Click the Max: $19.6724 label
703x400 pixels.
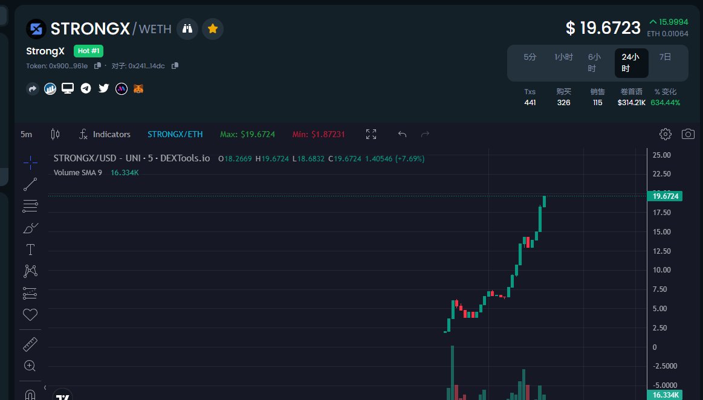(247, 134)
